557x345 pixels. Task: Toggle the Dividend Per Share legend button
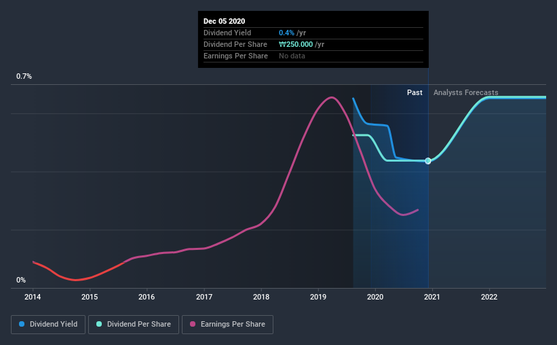click(134, 325)
